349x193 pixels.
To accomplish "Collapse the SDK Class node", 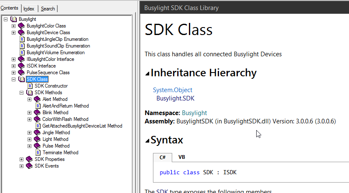I will [13, 79].
